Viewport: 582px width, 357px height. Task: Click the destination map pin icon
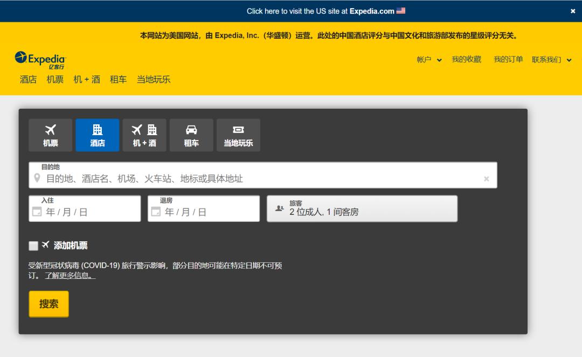[37, 178]
